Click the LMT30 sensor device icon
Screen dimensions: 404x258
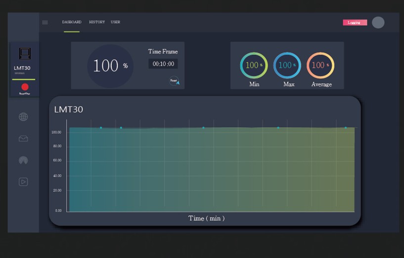pos(24,53)
